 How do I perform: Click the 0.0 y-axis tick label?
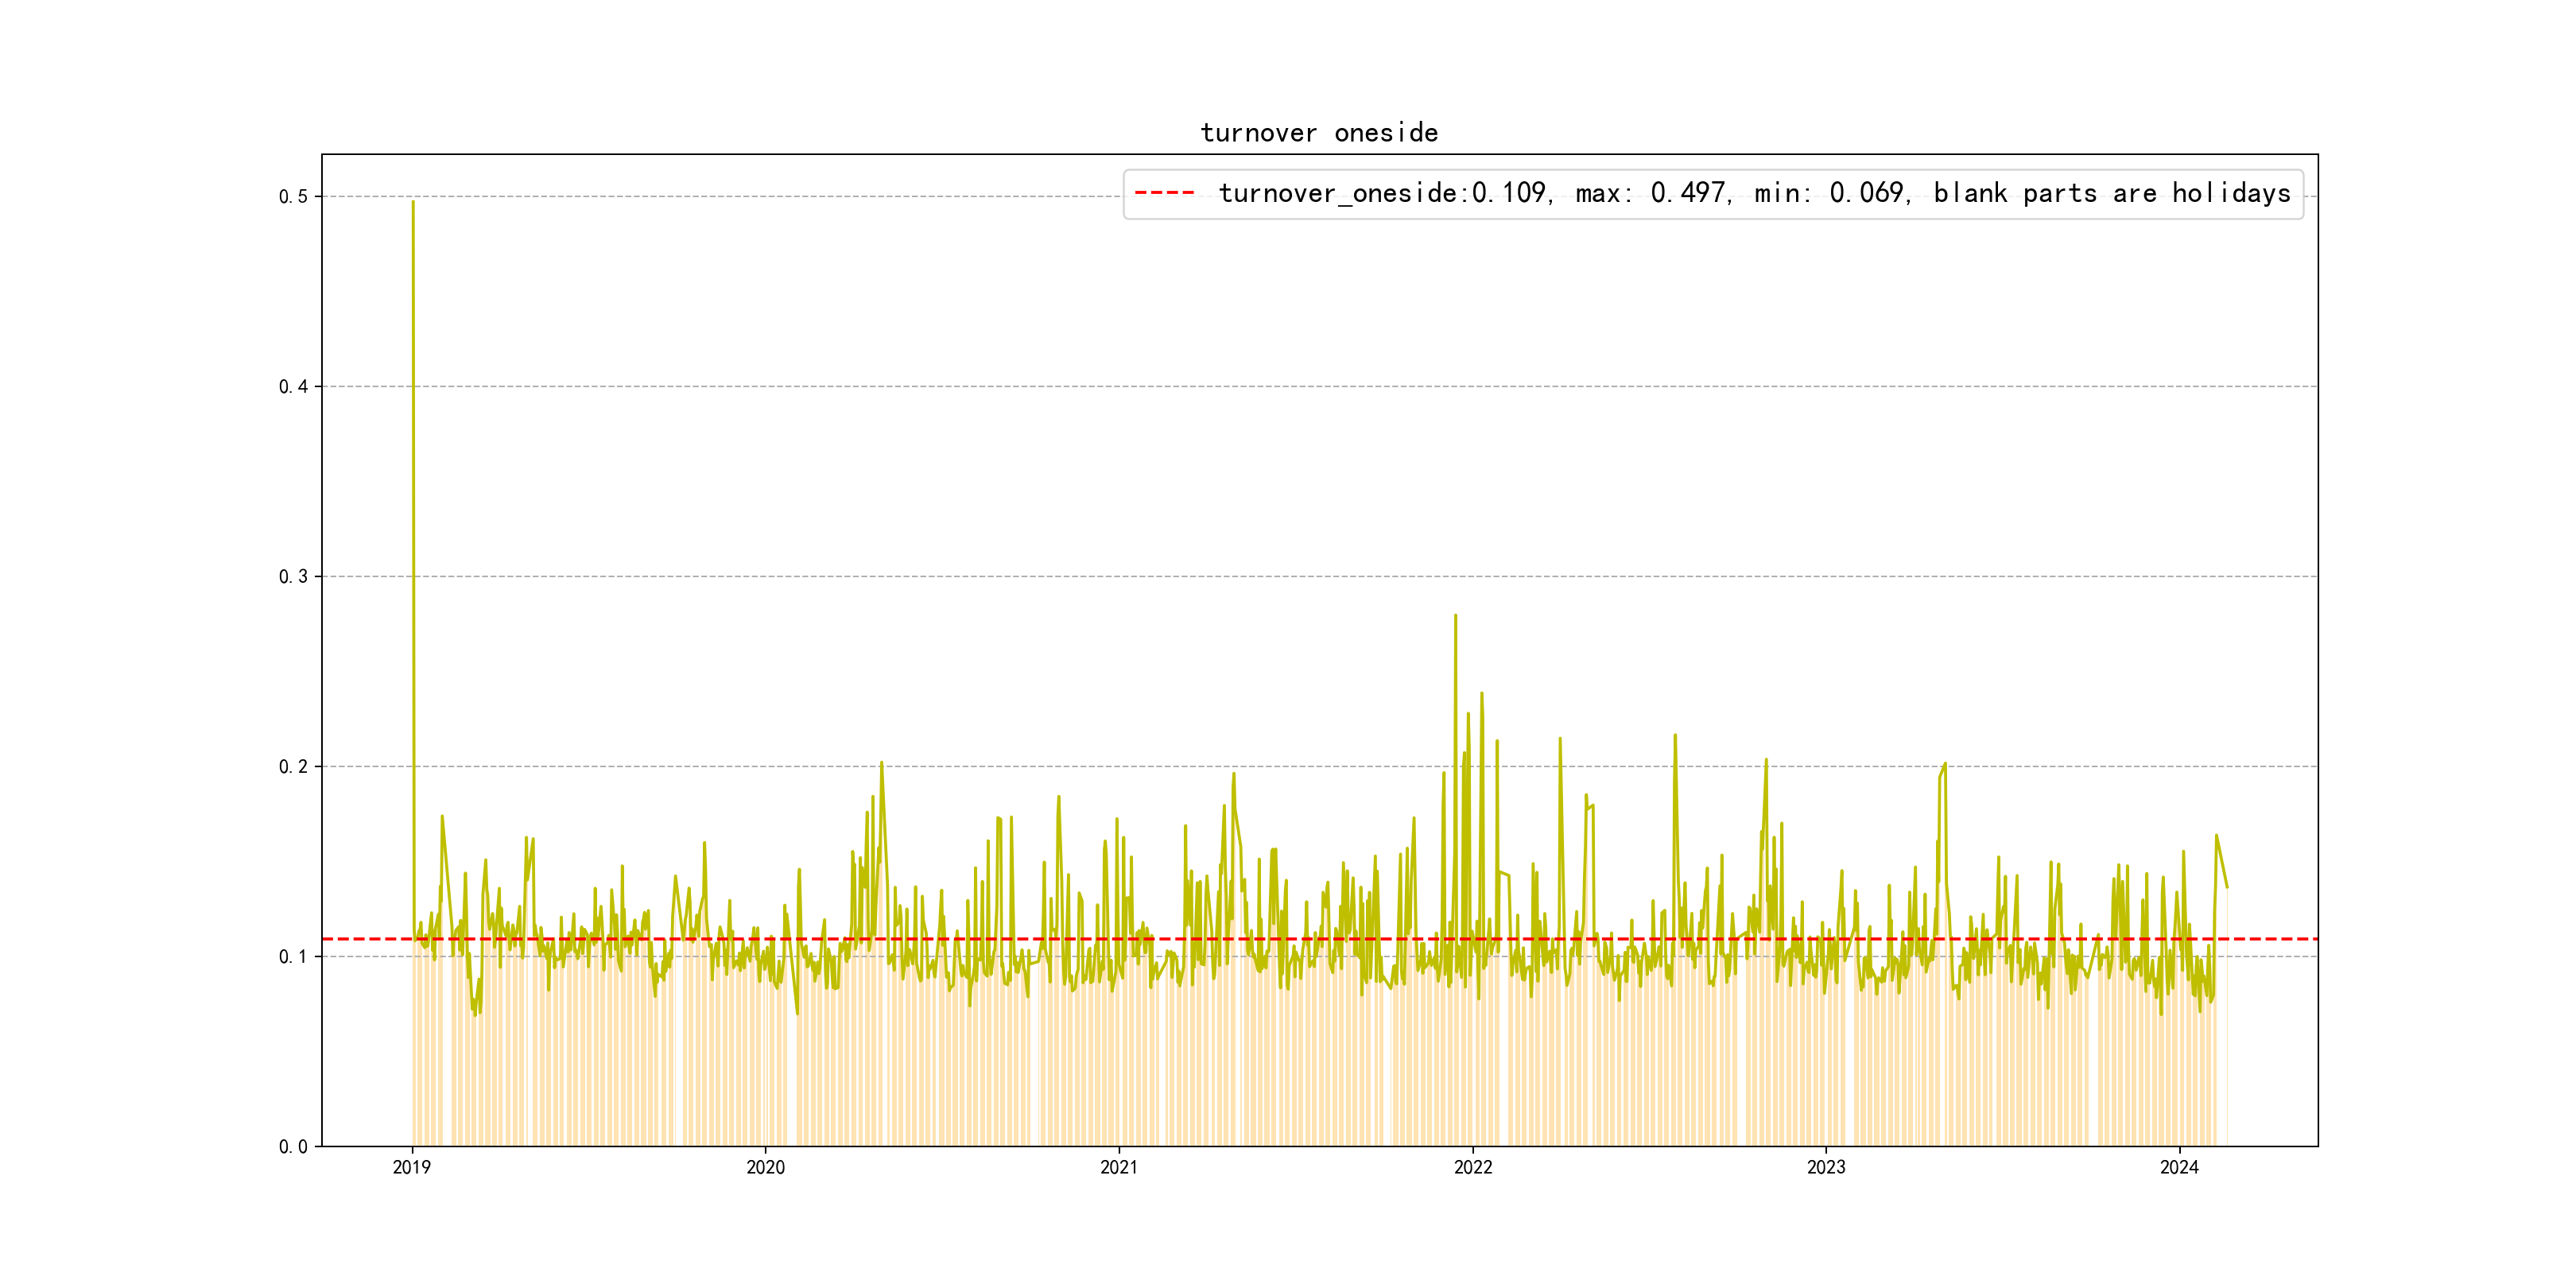pyautogui.click(x=293, y=1147)
